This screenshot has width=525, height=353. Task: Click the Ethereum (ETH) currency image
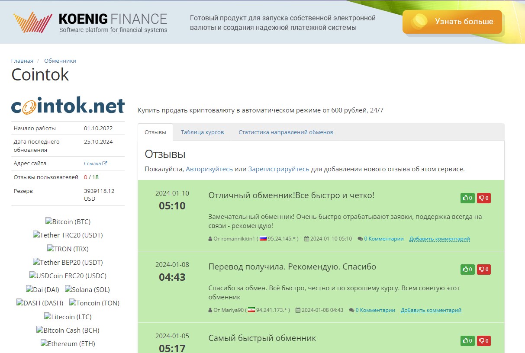tap(68, 343)
